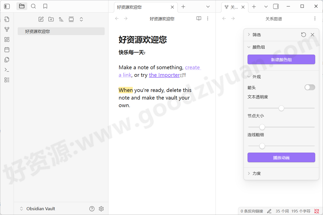This screenshot has width=323, height=215.
Task: Open the 关系图谱 tab options menu
Action: 315,18
